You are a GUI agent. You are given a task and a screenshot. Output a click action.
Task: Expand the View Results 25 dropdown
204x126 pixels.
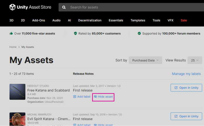point(195,60)
